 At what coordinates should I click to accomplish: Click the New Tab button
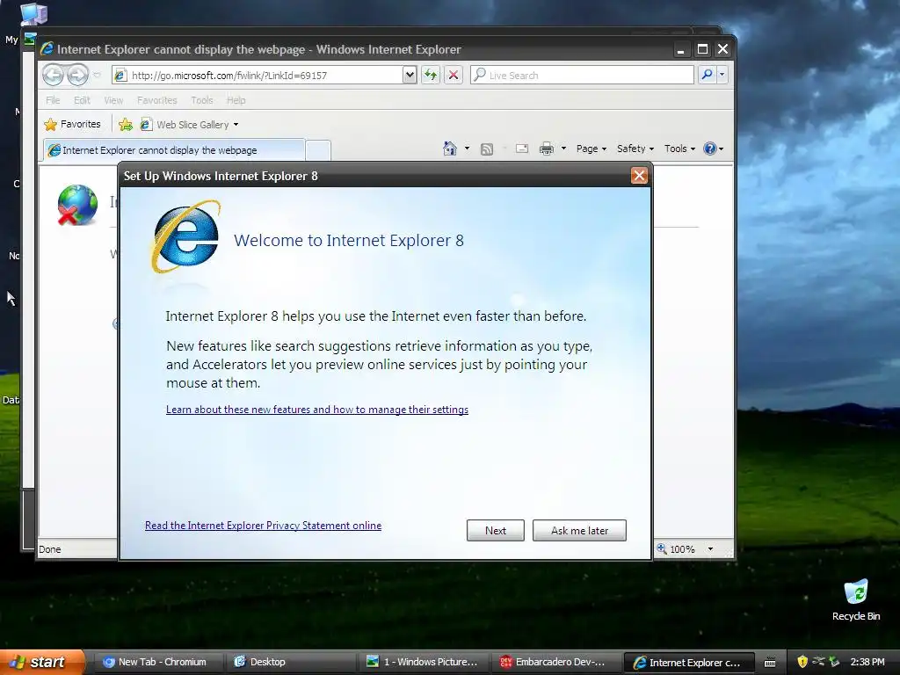coord(317,150)
